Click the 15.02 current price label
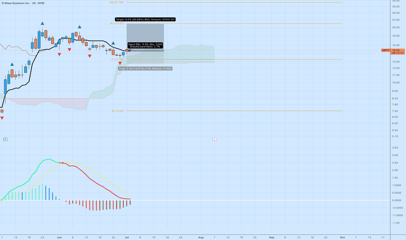This screenshot has height=240, width=406. tap(397, 50)
